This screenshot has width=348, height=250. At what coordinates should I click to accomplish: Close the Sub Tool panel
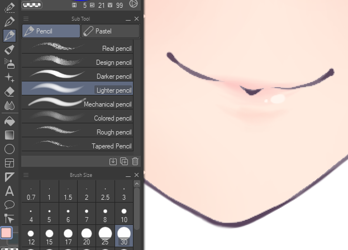(x=136, y=19)
